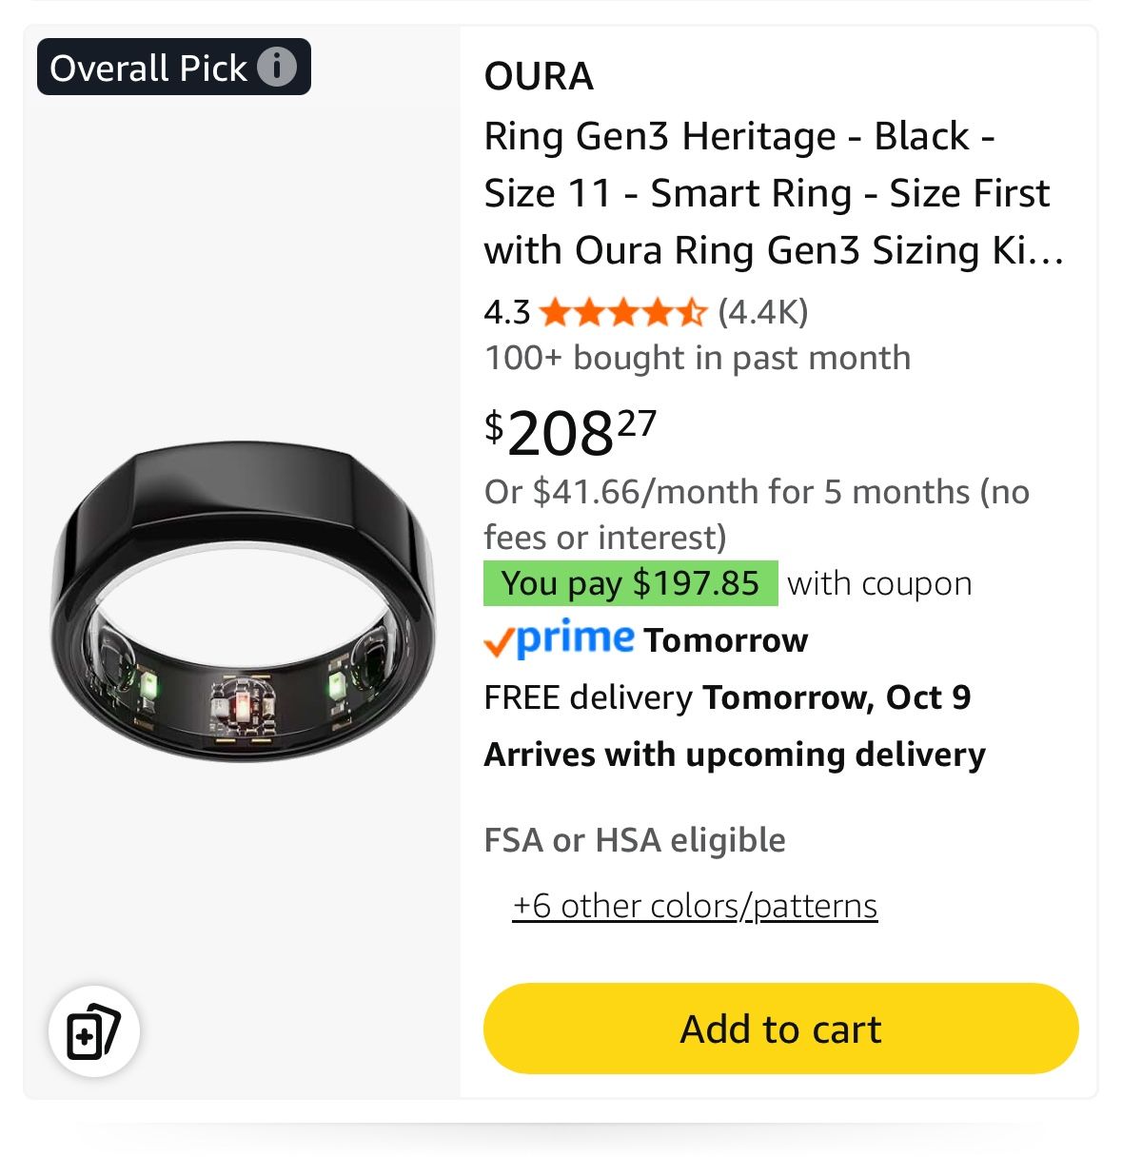Open the Ring Gen3 Heritage product title

(771, 193)
